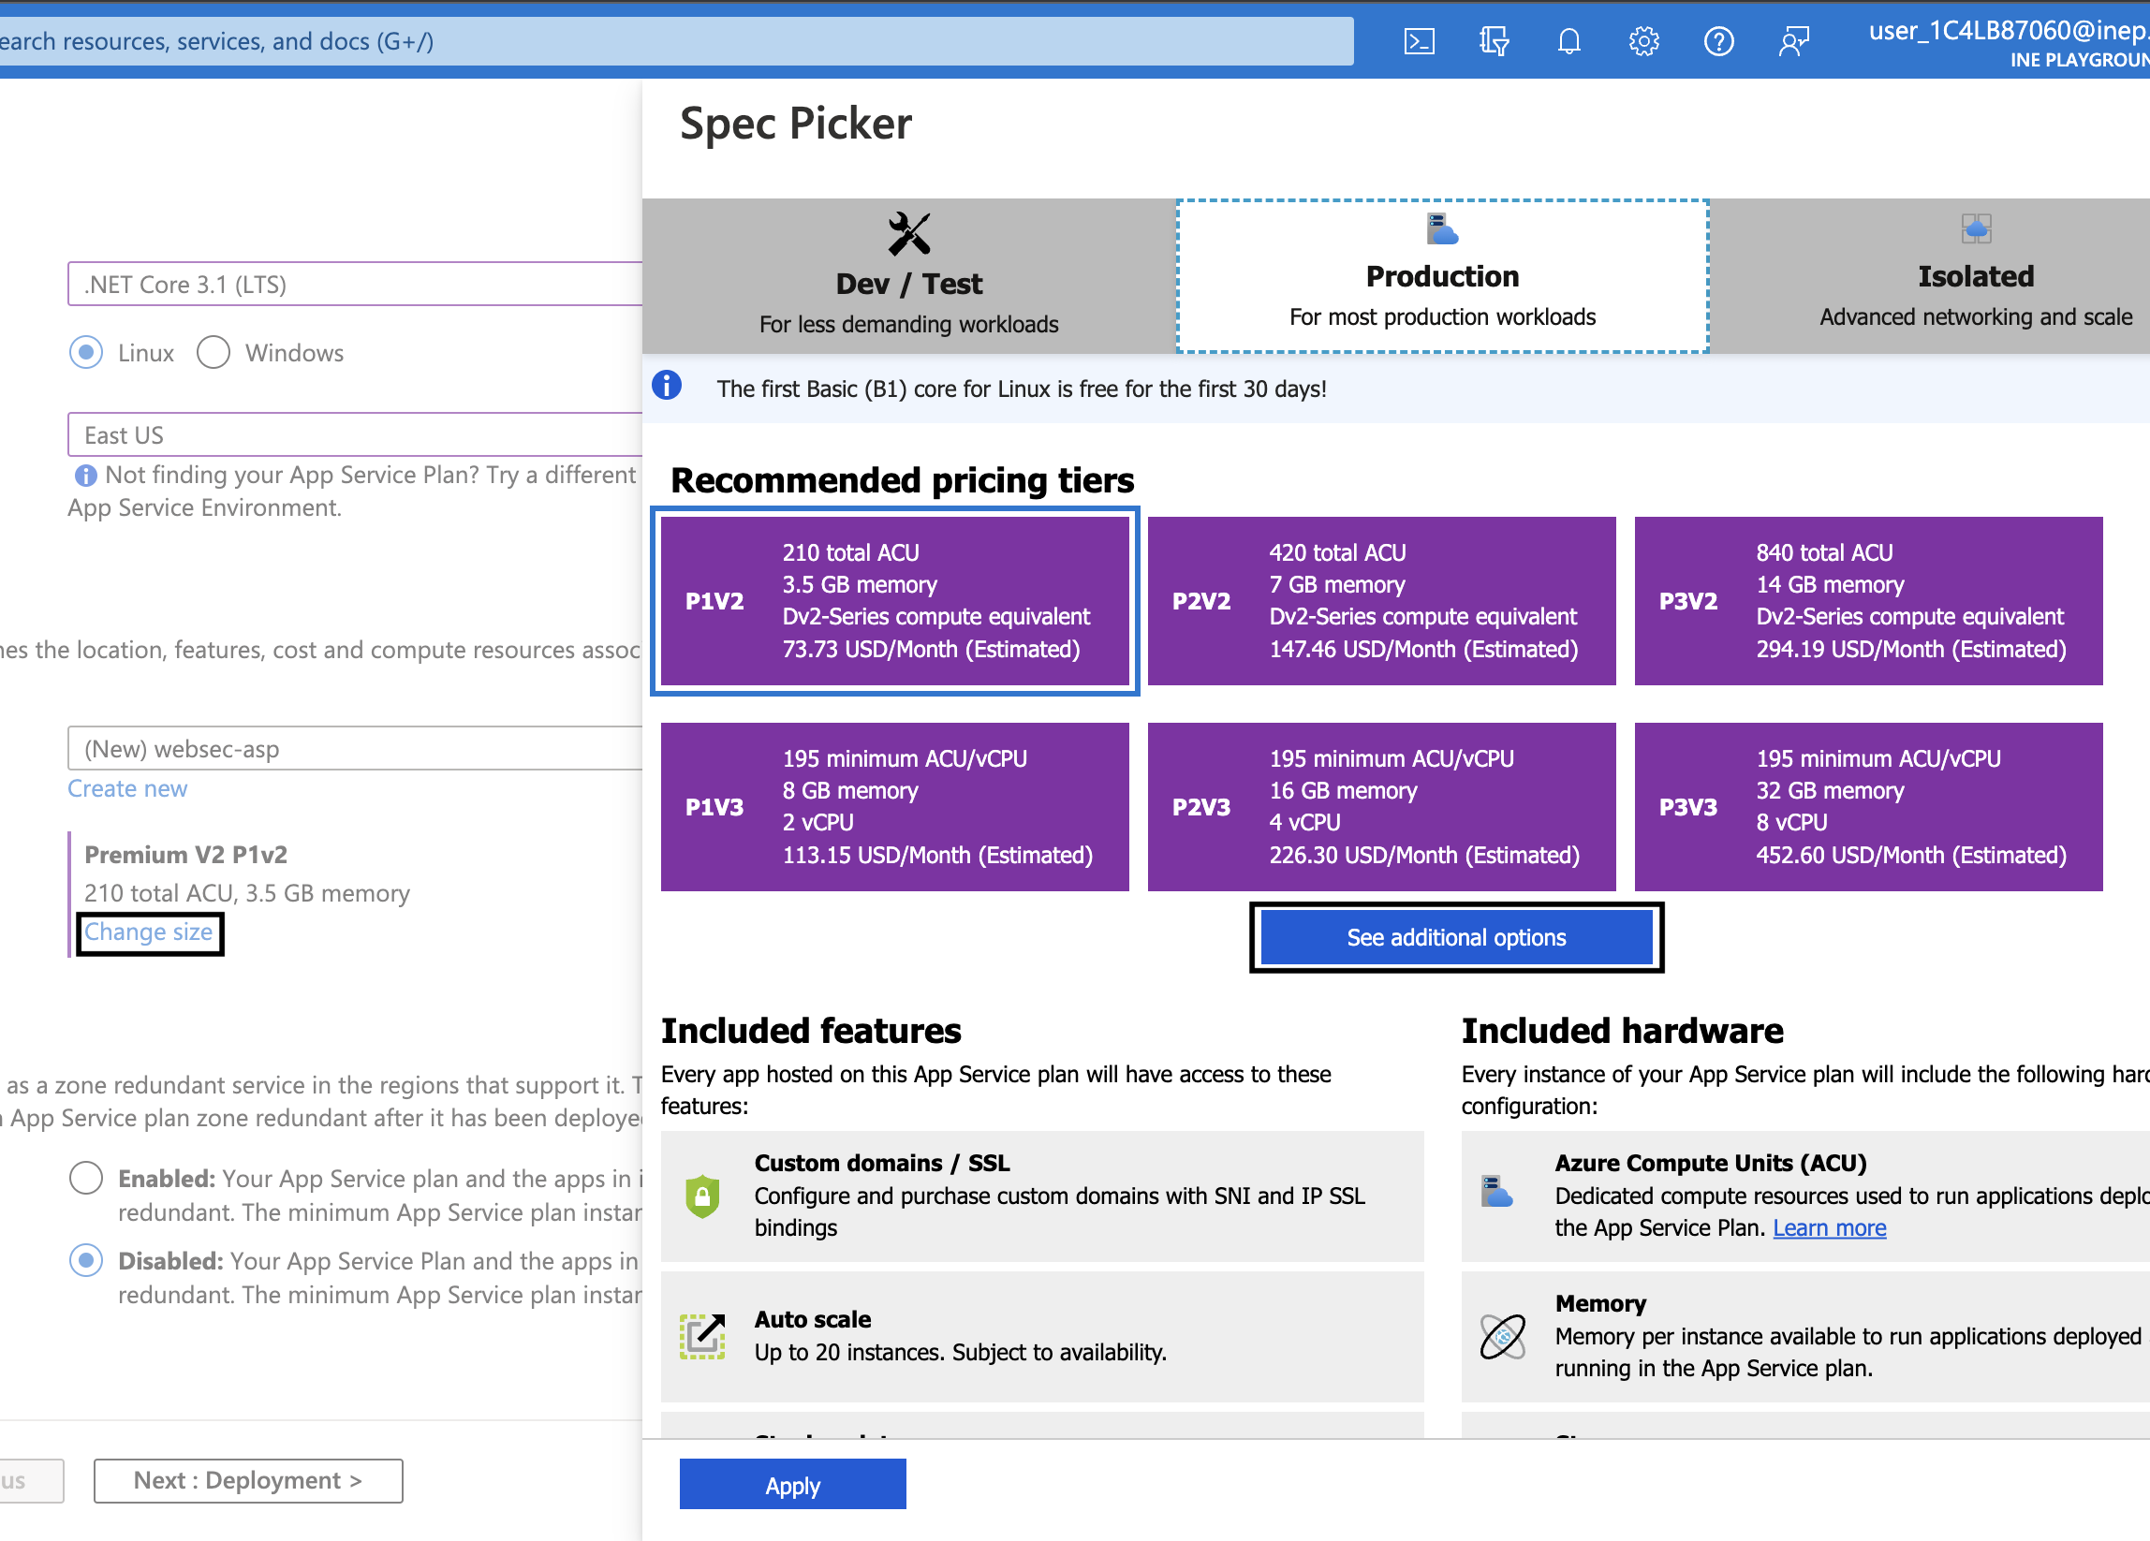The width and height of the screenshot is (2150, 1541).
Task: Switch to the Dev / Test tab
Action: [908, 277]
